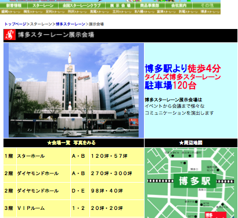
Task: Open the スターレーン menu tab
Action: coord(43,5)
